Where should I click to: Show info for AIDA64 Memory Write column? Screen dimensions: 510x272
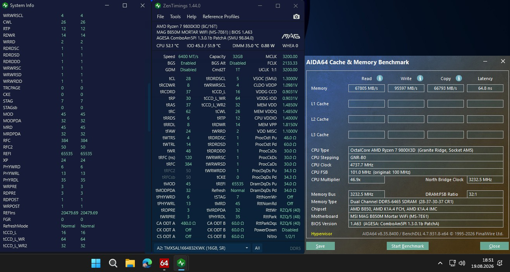click(x=420, y=78)
